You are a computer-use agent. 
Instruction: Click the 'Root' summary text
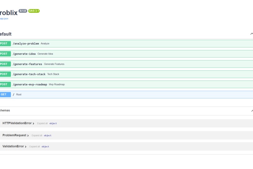tap(19, 95)
